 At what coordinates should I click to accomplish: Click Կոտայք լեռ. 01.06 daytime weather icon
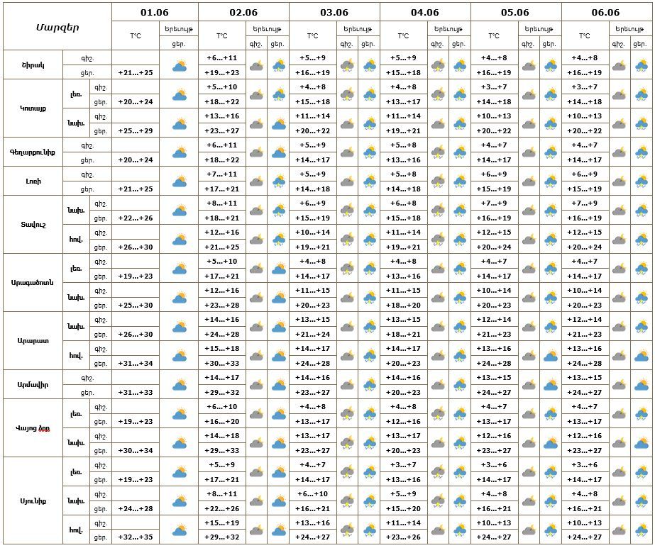pos(180,95)
